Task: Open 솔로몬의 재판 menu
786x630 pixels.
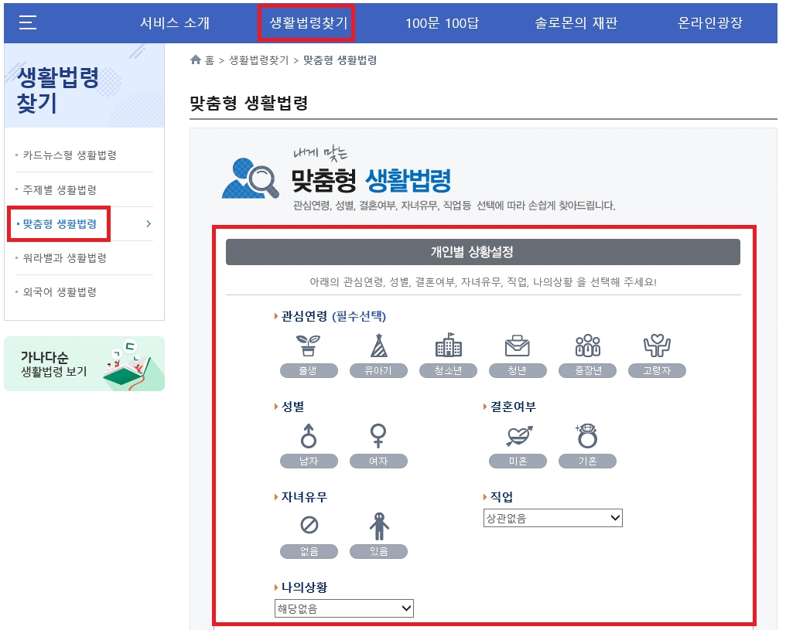Action: [x=576, y=23]
